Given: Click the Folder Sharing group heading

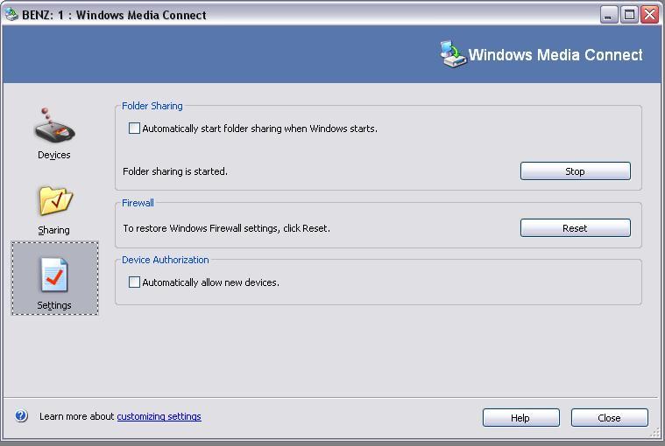Looking at the screenshot, I should (152, 106).
